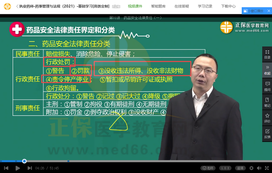Collapse the sidebar with 收起
272x173 pixels.
(x=267, y=70)
